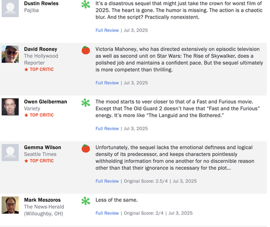This screenshot has width=270, height=227.
Task: Click the star icon in David Rooney's Top Critic badge
Action: click(26, 70)
